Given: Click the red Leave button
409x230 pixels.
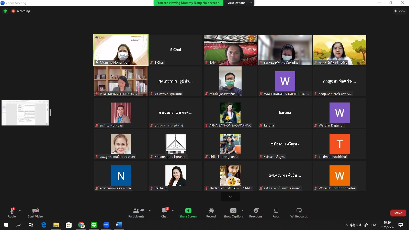Looking at the screenshot, I should pyautogui.click(x=398, y=213).
